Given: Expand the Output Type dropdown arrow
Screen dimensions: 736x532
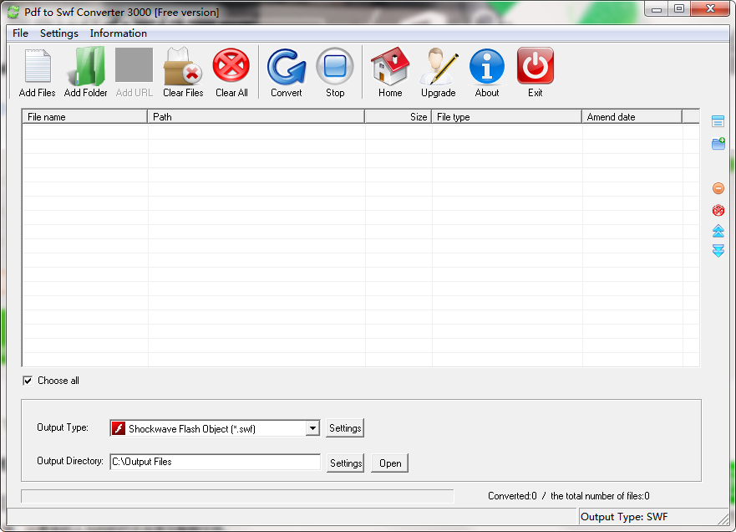Looking at the screenshot, I should (x=312, y=428).
